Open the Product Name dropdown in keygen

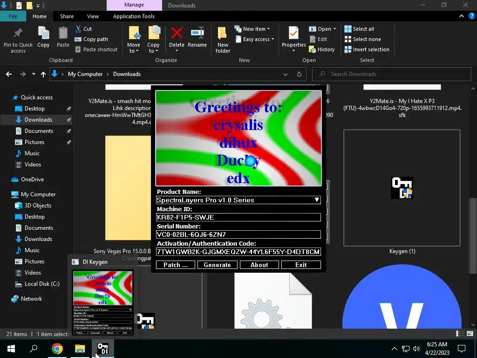point(317,200)
